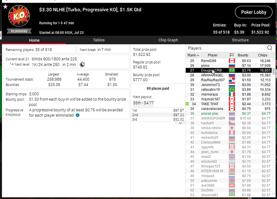The height and width of the screenshot is (199, 277).
Task: Go to Poker Lobby
Action: pyautogui.click(x=254, y=12)
